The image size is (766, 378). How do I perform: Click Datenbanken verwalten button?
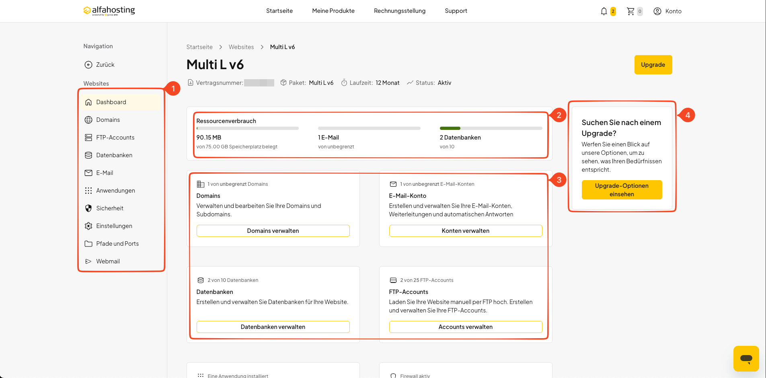tap(273, 327)
